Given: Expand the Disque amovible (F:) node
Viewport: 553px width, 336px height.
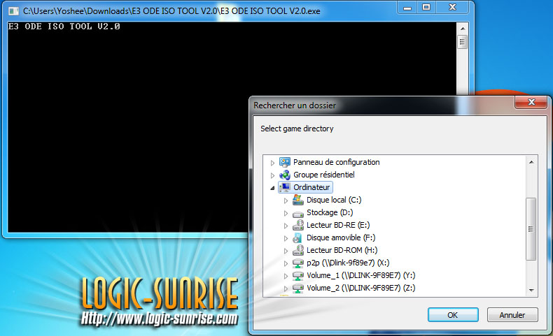Looking at the screenshot, I should point(286,238).
